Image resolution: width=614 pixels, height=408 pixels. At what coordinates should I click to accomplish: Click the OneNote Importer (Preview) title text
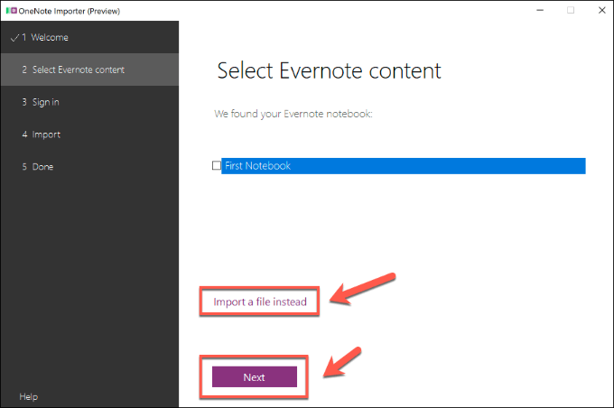point(69,10)
